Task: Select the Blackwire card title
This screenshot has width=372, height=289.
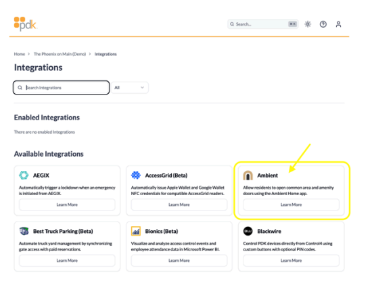Action: 269,231
